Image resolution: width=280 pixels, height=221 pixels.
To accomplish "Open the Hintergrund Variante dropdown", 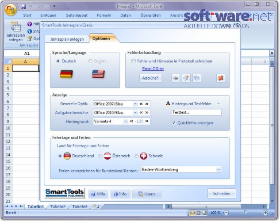I will (x=126, y=121).
